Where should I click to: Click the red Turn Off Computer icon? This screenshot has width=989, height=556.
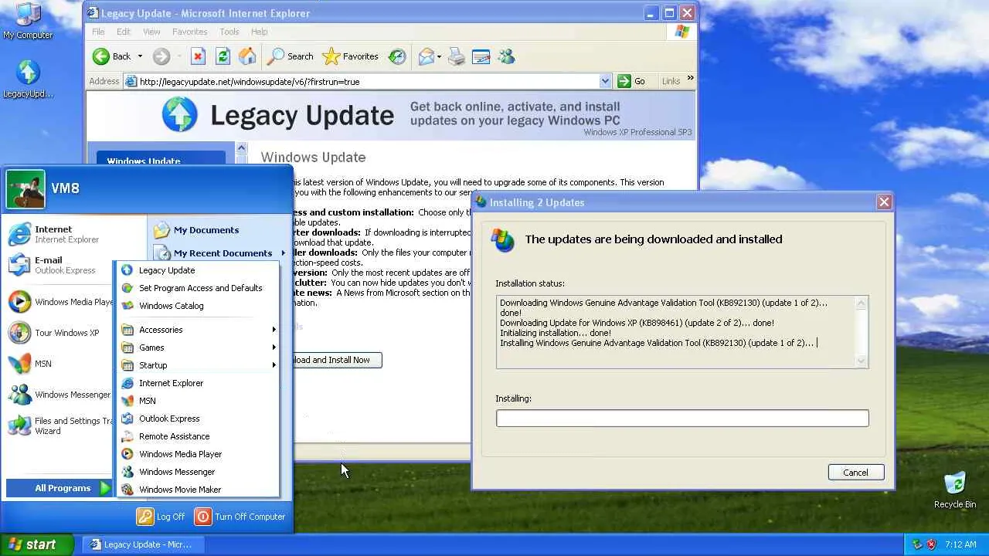point(202,517)
